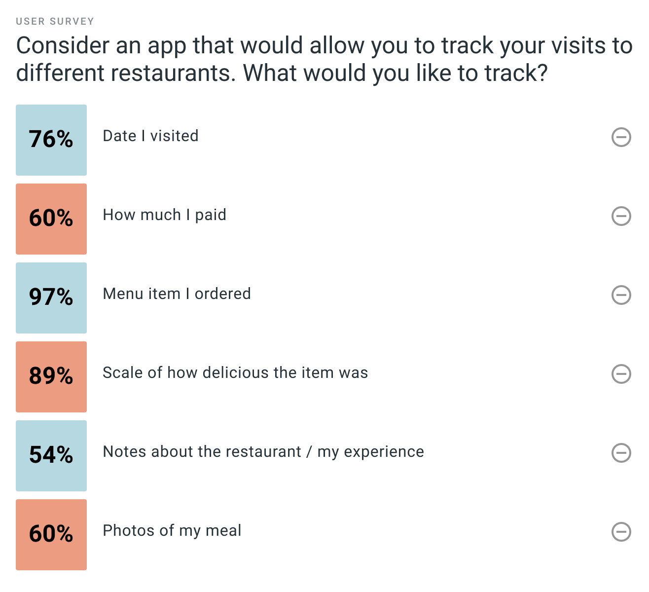Select the 'Date I visited' label
The height and width of the screenshot is (592, 649).
pos(150,136)
